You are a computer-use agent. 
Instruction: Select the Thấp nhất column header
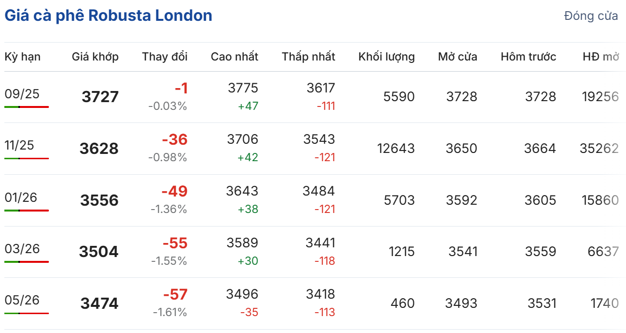click(308, 57)
